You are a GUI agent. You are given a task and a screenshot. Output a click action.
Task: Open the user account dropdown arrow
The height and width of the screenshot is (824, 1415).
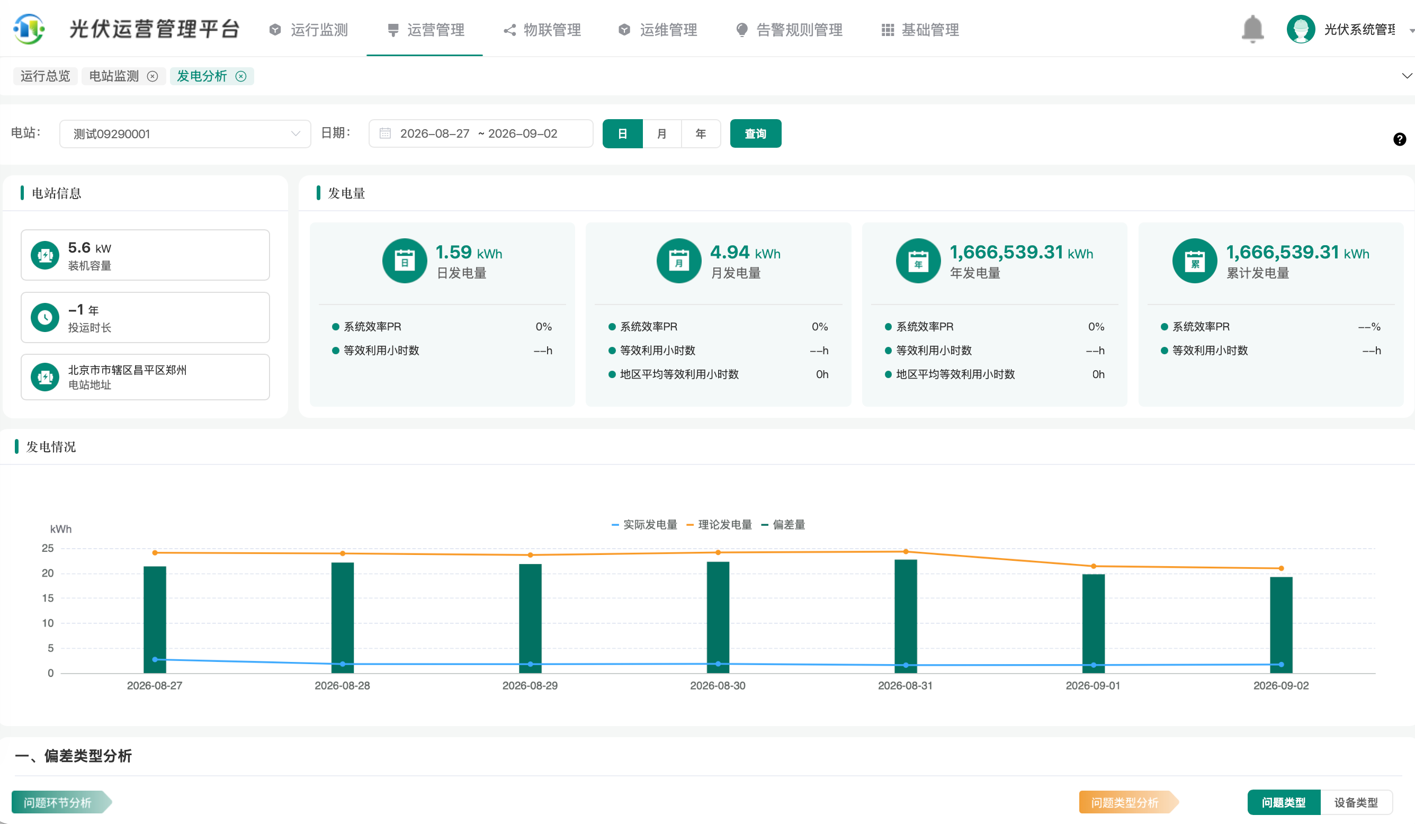(x=1411, y=31)
